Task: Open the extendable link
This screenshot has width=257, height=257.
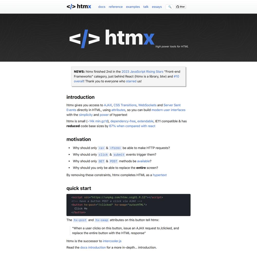Action: (x=145, y=121)
